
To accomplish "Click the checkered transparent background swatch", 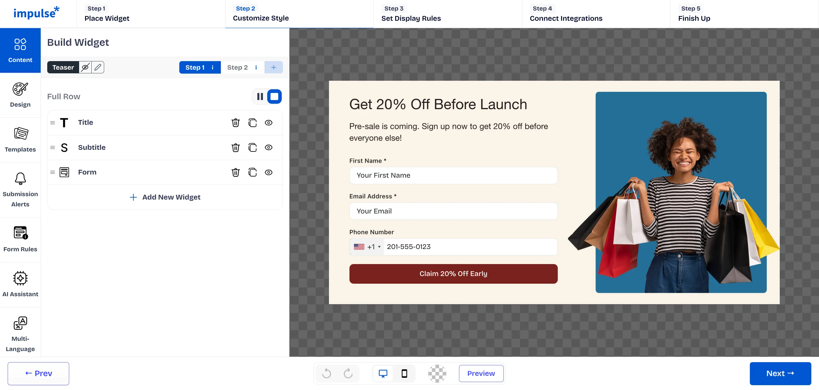I will click(x=437, y=373).
